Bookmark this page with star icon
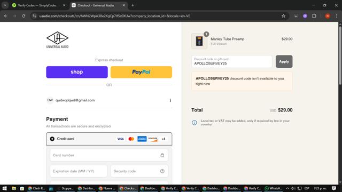 [x=283, y=16]
